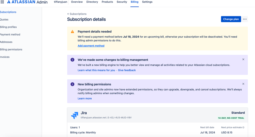Open Quotes in the sidebar
The width and height of the screenshot is (255, 137).
pyautogui.click(x=4, y=20)
